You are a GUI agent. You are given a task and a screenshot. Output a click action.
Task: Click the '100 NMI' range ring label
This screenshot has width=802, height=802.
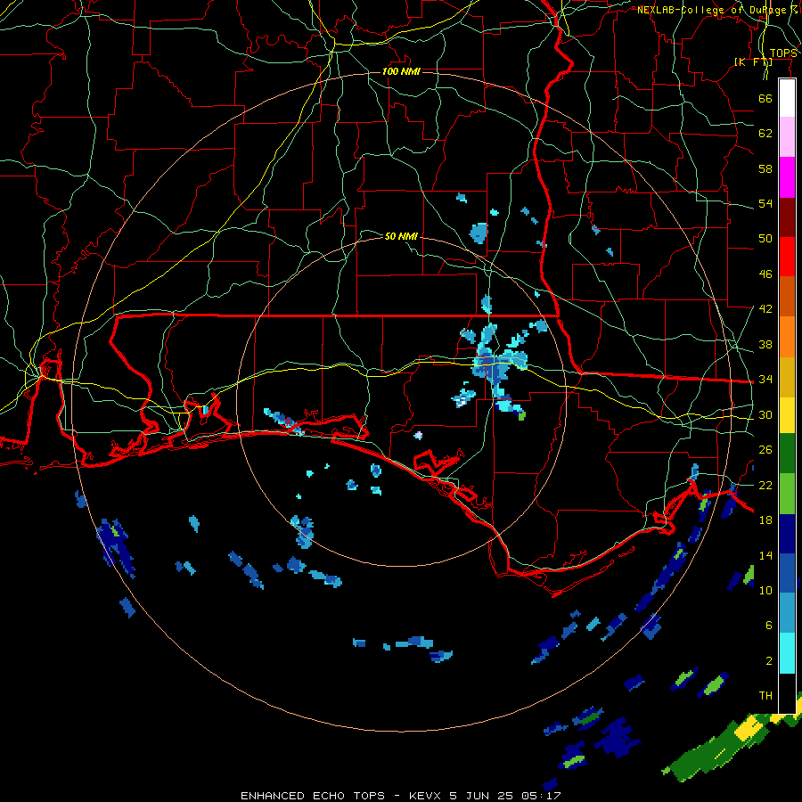click(x=401, y=71)
